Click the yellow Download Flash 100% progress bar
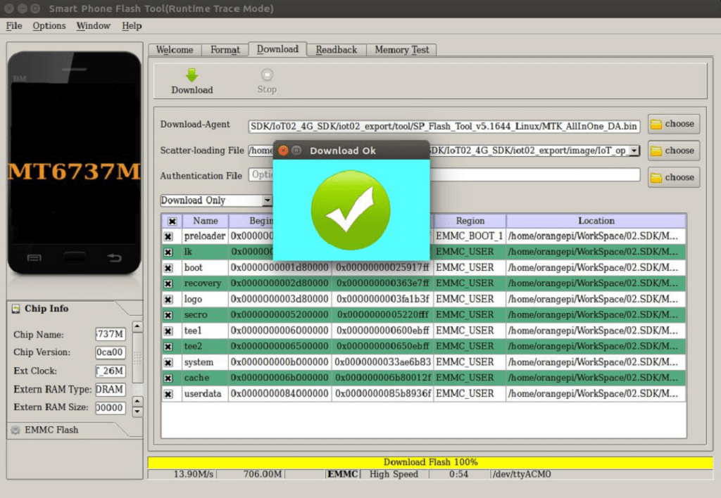Viewport: 721px width, 498px height. pyautogui.click(x=430, y=462)
